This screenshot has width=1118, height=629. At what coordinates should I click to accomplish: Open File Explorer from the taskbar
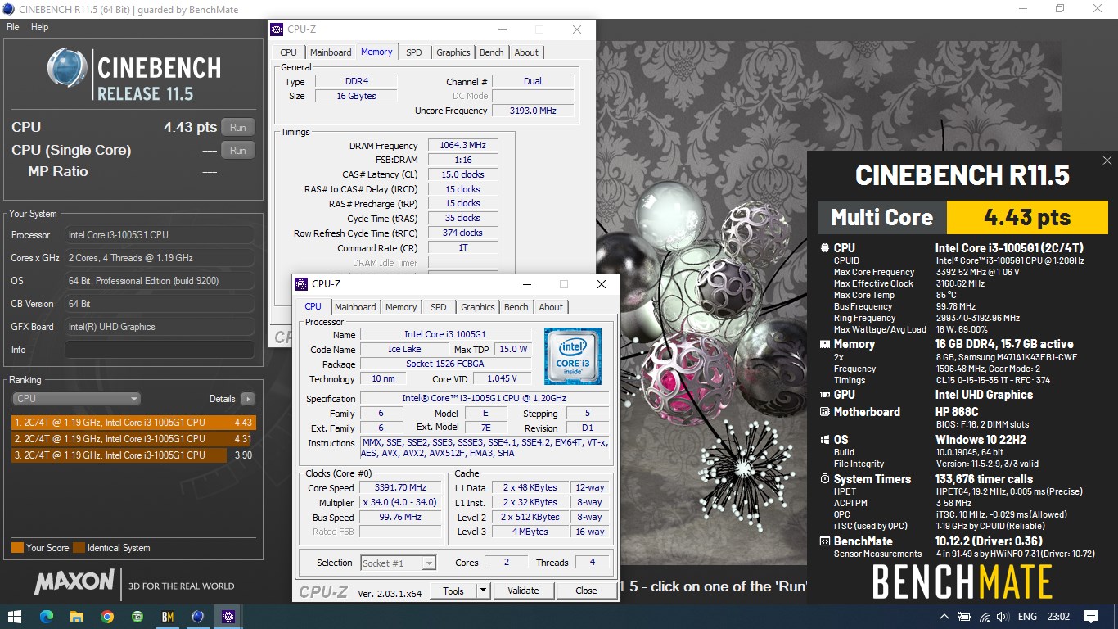[x=76, y=617]
